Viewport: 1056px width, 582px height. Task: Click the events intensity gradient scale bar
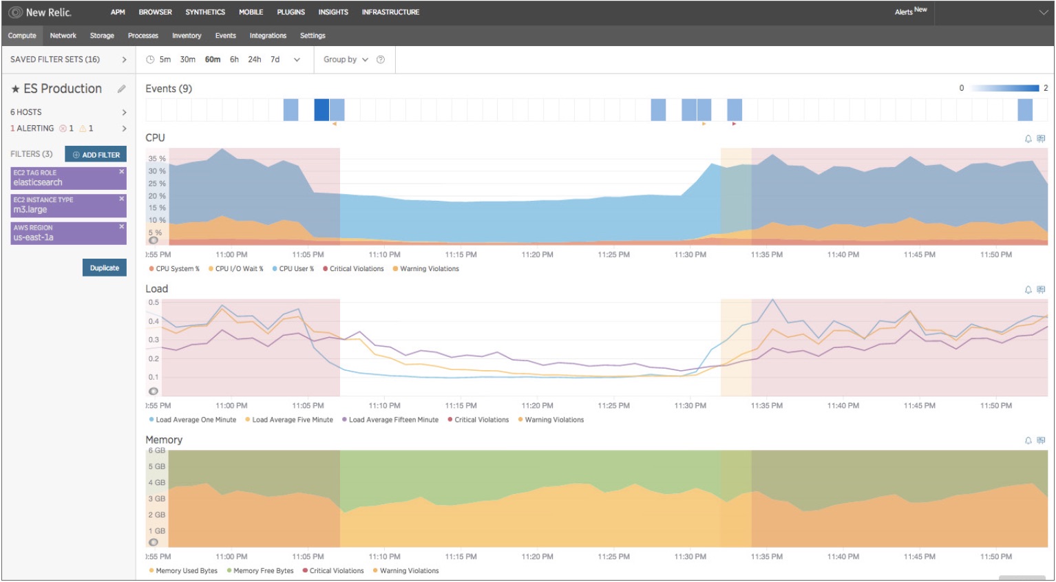(x=1004, y=88)
